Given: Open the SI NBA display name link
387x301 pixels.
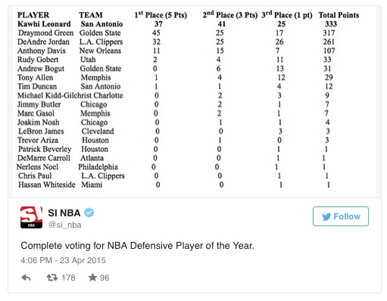Looking at the screenshot, I should tap(64, 213).
